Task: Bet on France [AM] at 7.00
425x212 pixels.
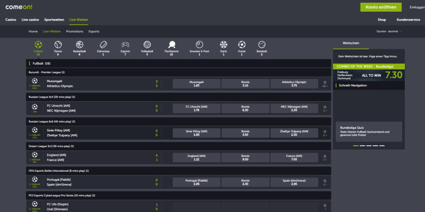Action: pos(294,157)
